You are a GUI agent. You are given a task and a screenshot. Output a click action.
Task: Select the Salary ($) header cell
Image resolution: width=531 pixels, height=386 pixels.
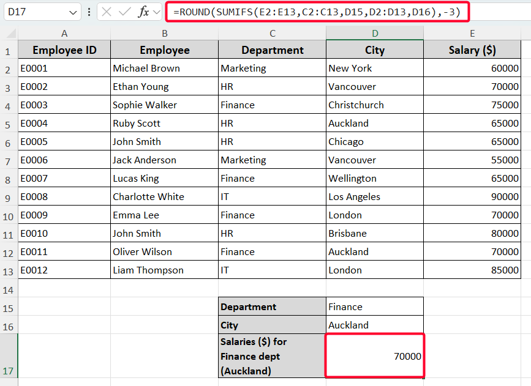[x=472, y=50]
